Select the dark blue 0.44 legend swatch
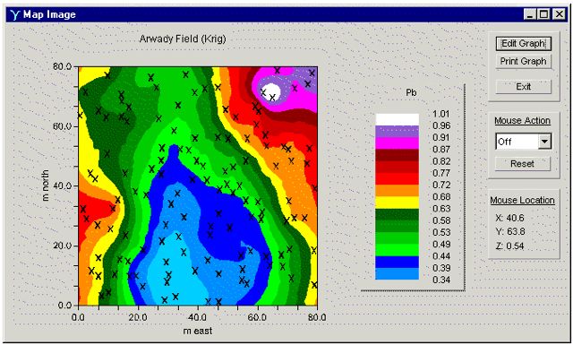The width and height of the screenshot is (573, 345). (x=397, y=262)
